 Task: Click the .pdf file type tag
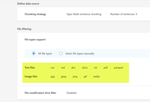point(105,68)
